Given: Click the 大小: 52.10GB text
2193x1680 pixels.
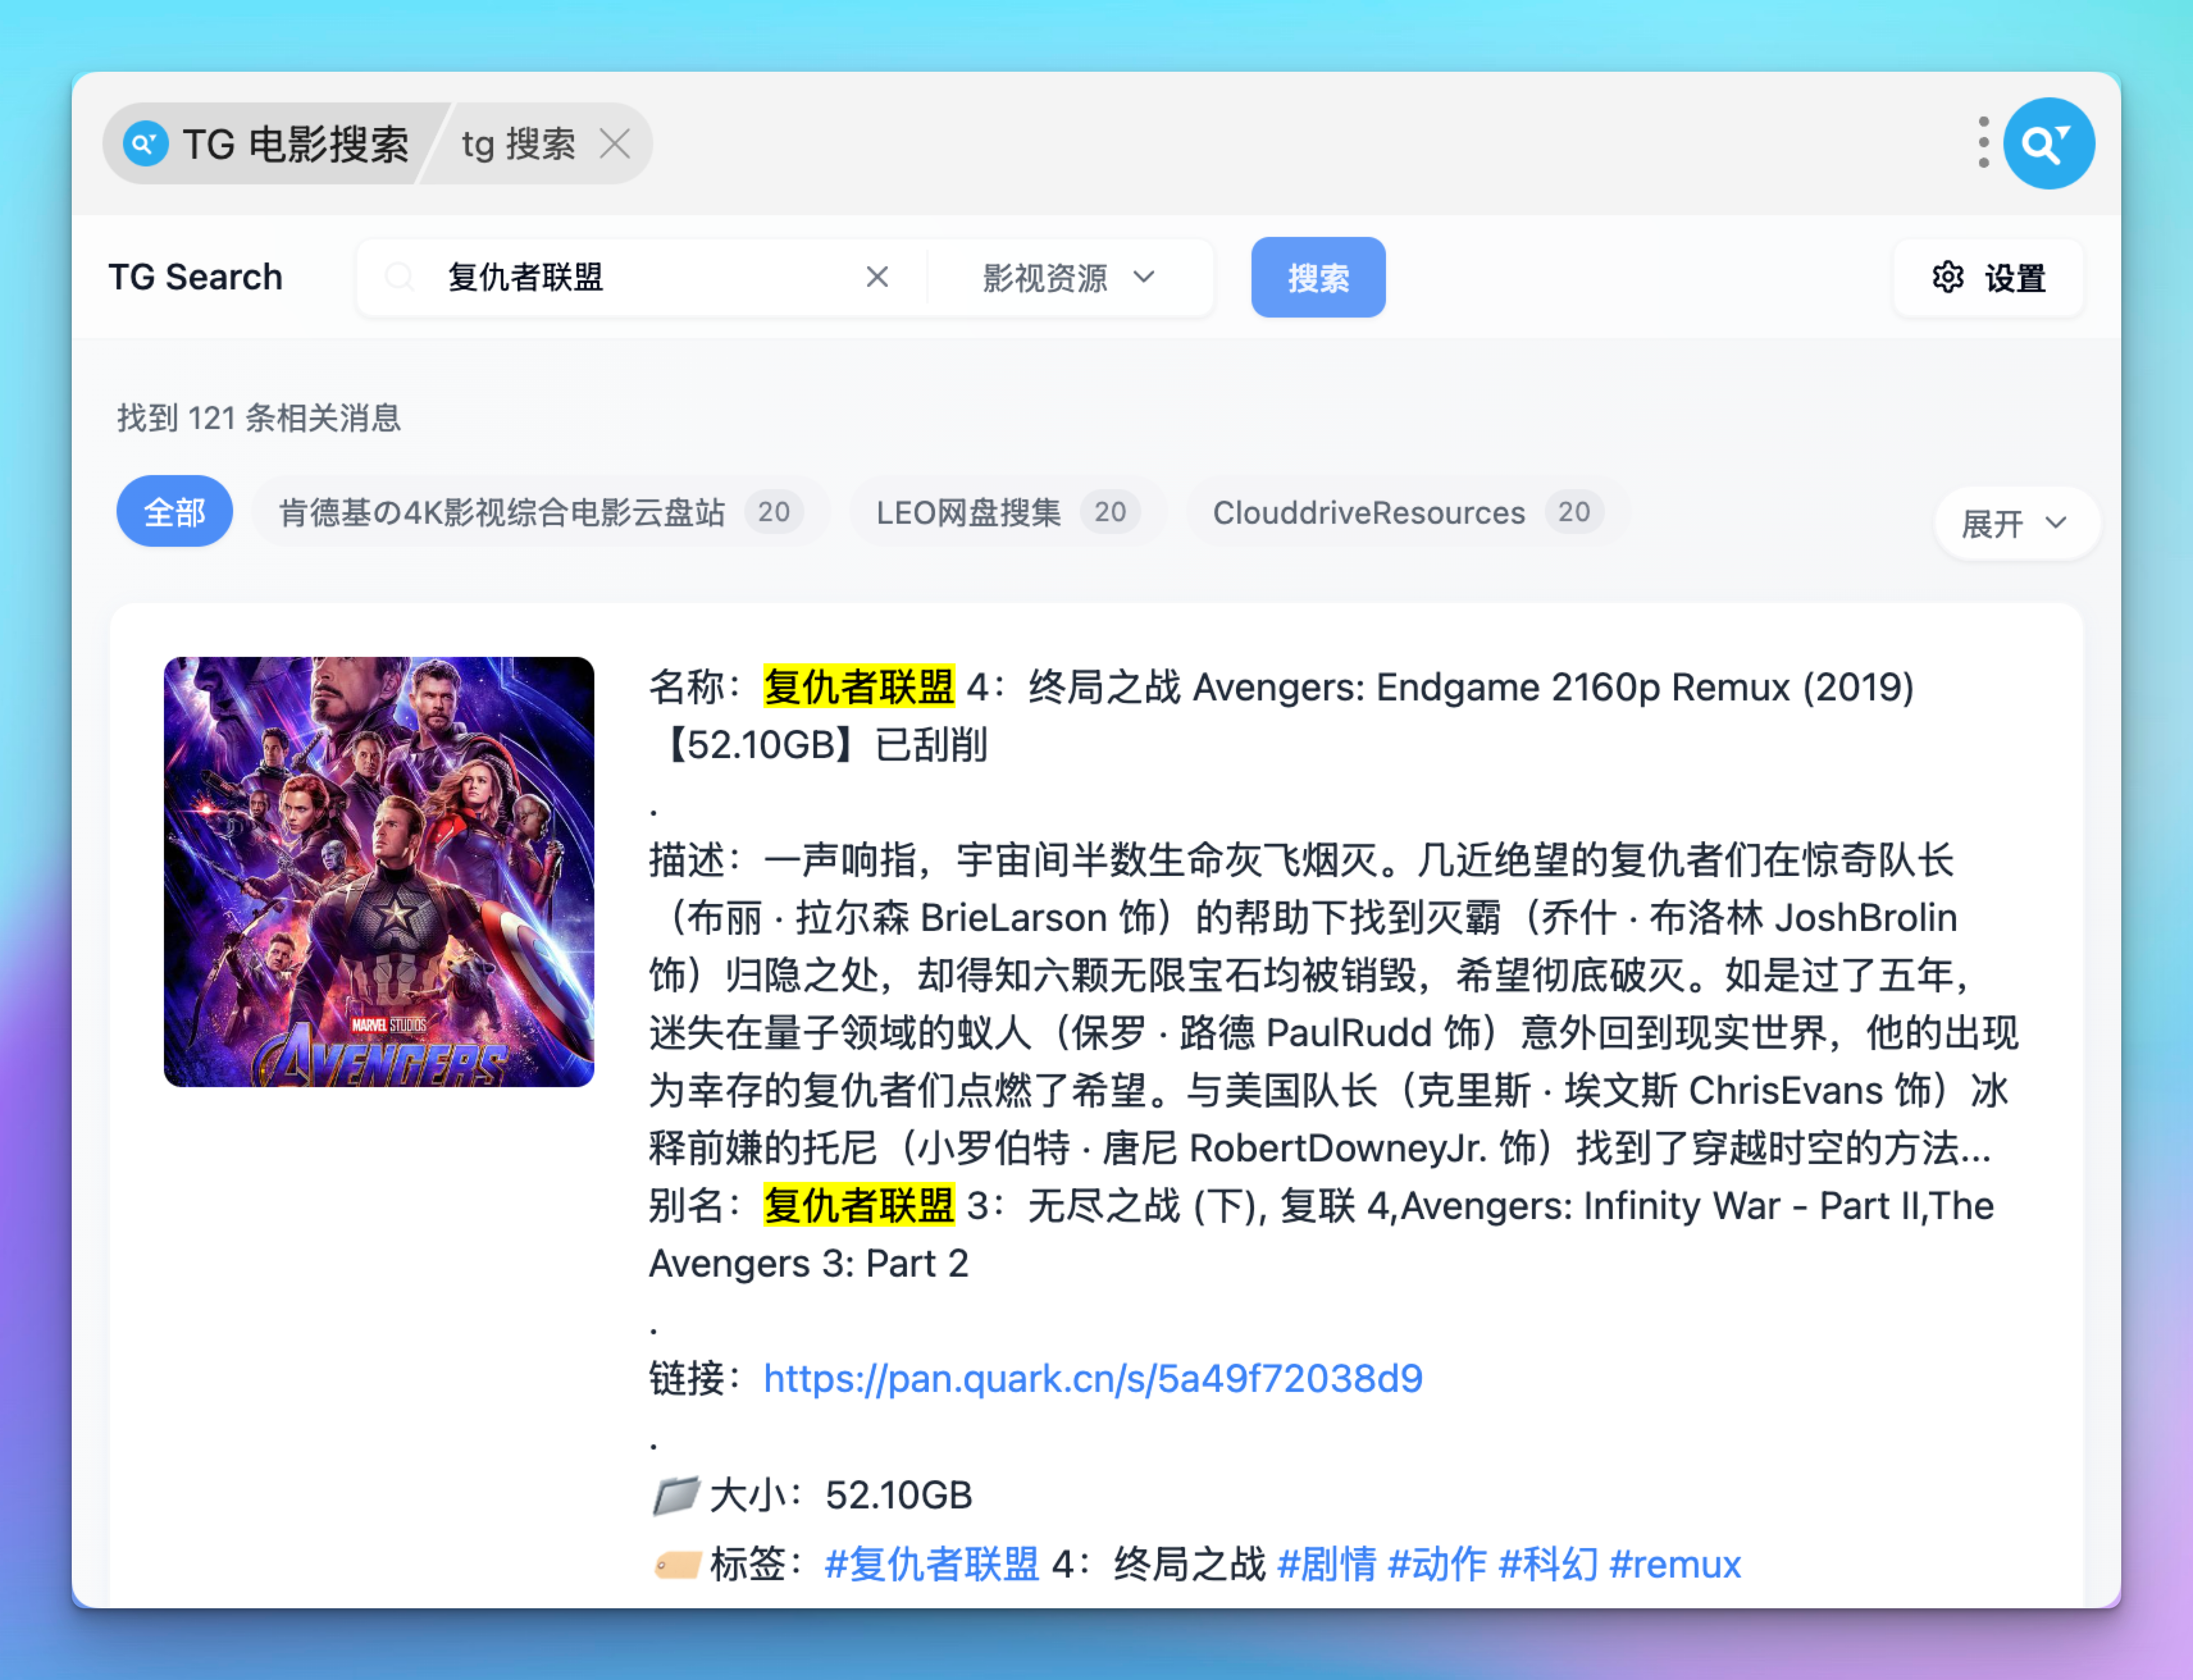Looking at the screenshot, I should [x=840, y=1496].
